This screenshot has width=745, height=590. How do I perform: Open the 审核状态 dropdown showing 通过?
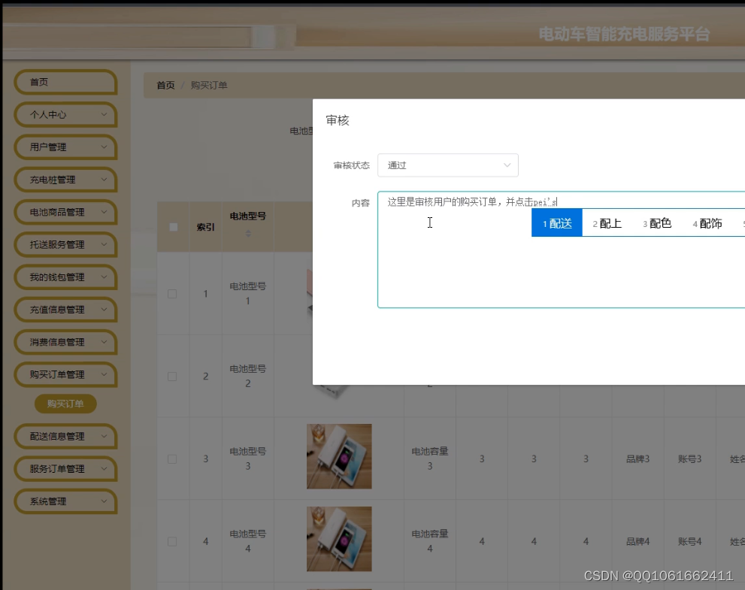(447, 165)
